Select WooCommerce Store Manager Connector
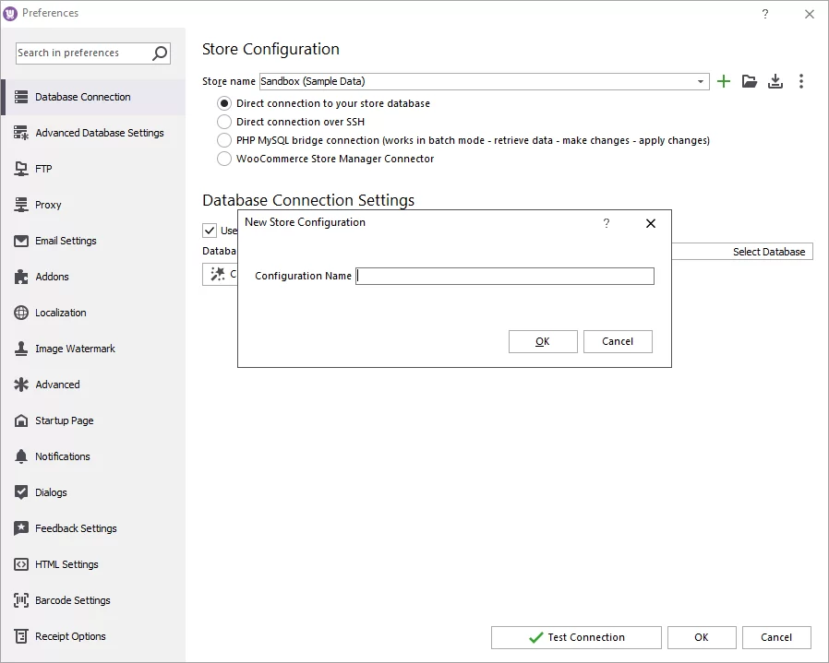 point(223,159)
